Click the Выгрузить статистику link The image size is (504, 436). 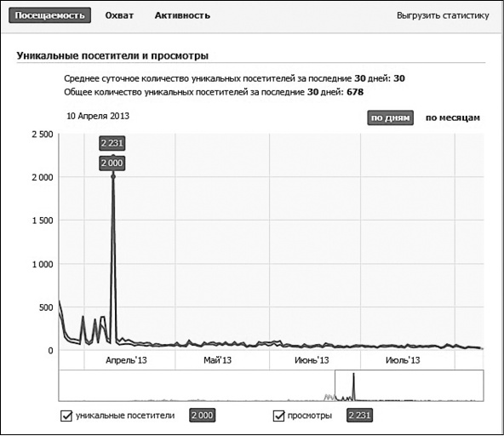tap(443, 15)
